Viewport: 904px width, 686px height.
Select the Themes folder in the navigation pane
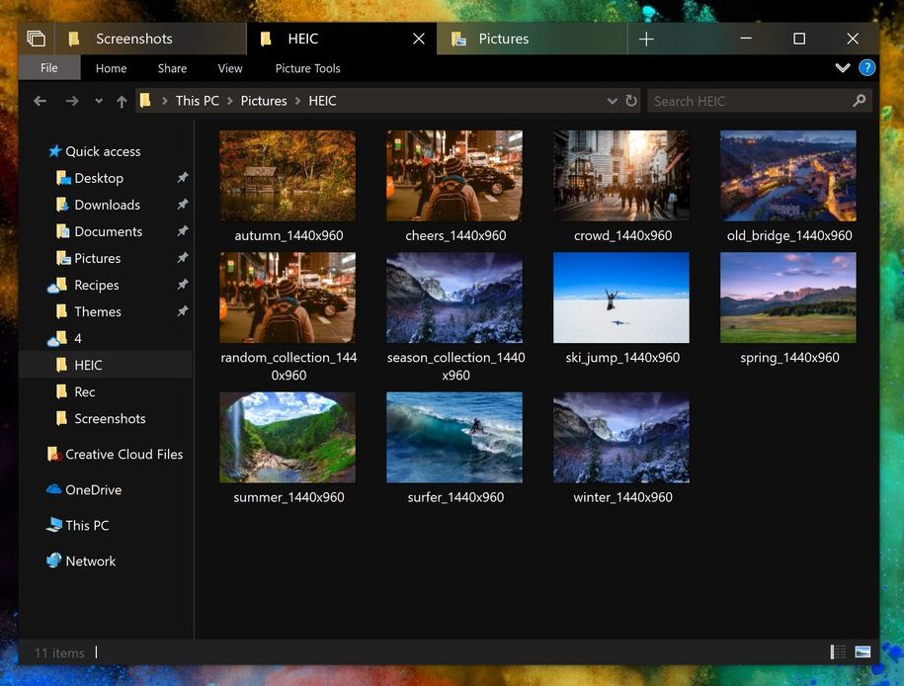pos(95,311)
